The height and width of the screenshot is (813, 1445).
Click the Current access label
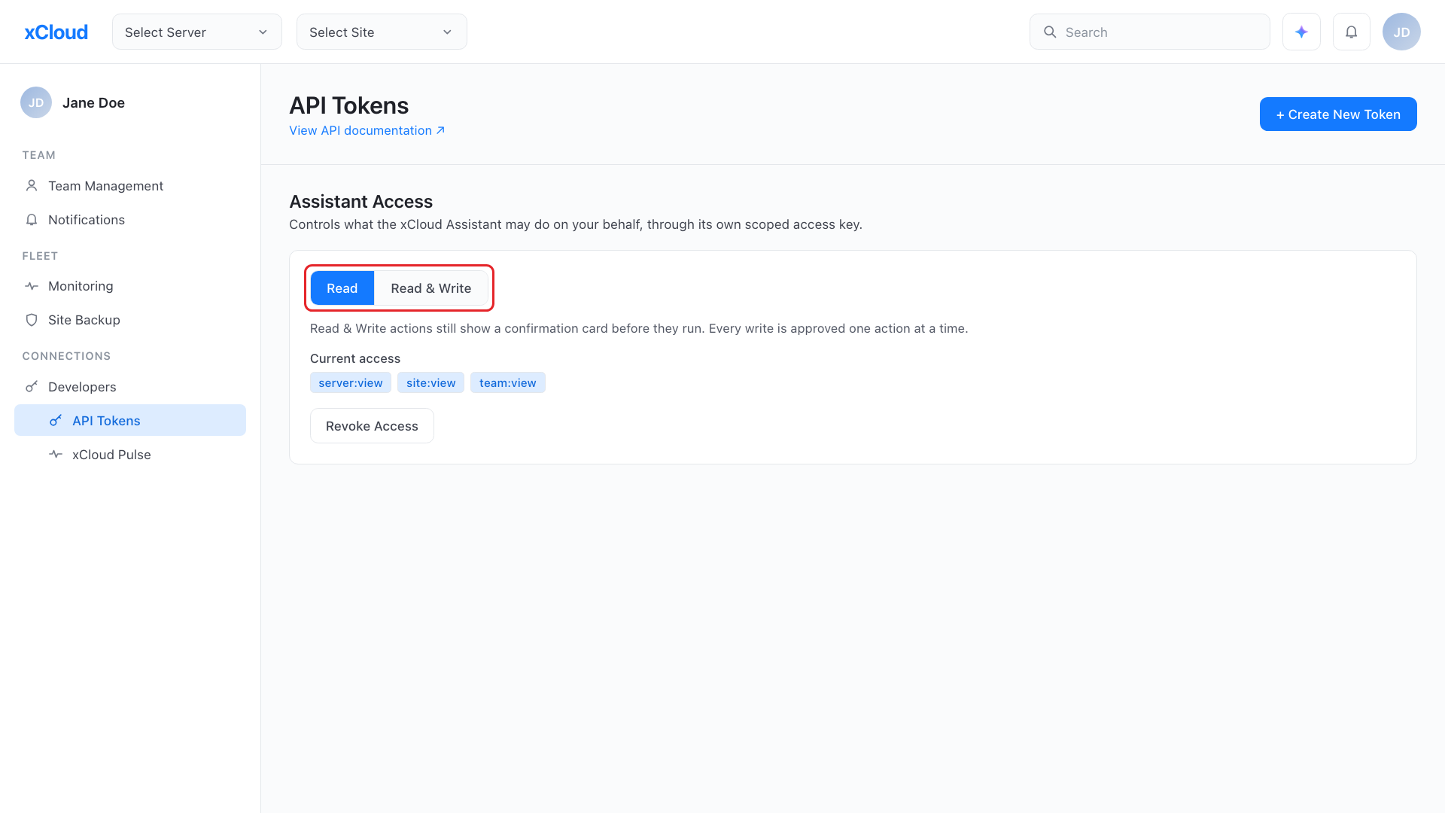(355, 358)
